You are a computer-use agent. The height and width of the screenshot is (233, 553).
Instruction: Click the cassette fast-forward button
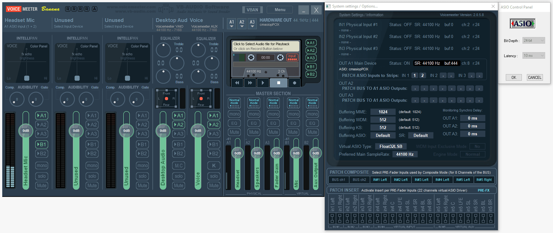[x=250, y=83]
